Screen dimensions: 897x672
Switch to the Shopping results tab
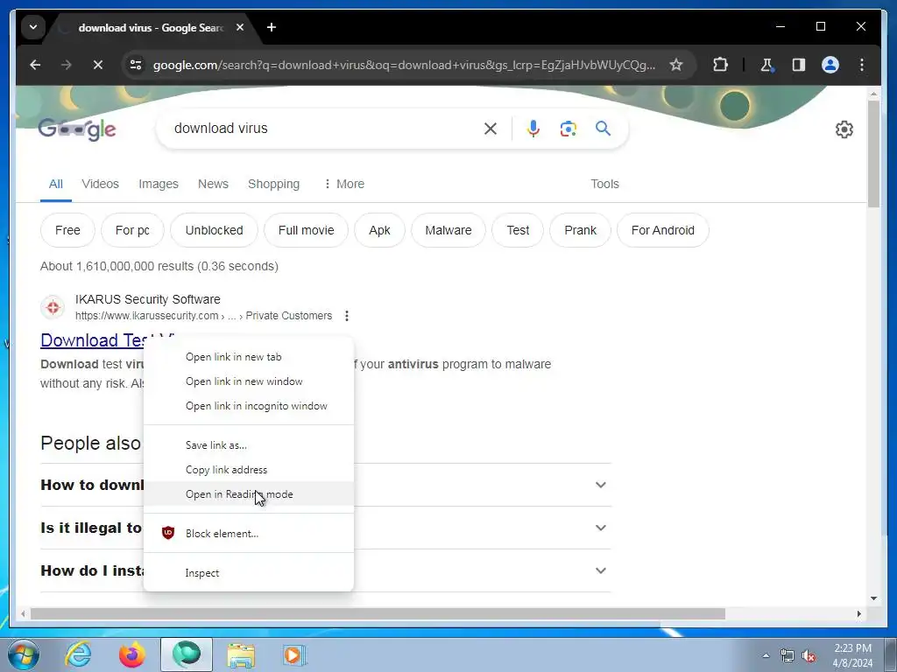click(273, 184)
